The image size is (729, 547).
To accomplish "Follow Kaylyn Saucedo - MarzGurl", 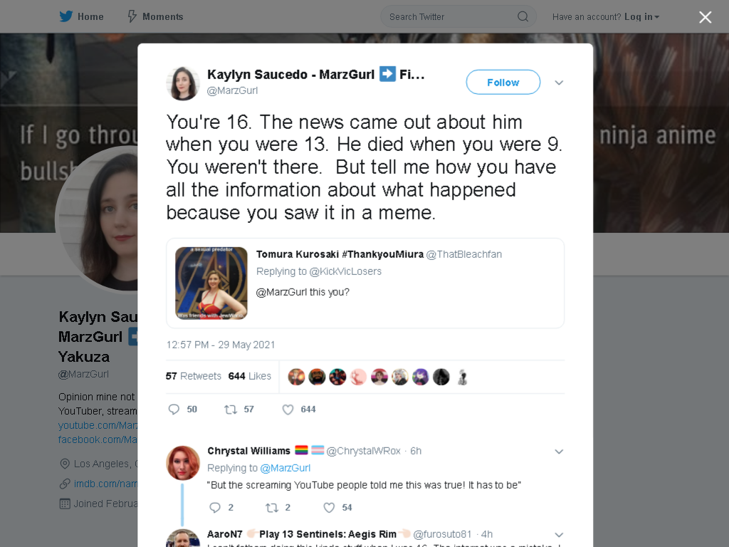I will point(503,83).
